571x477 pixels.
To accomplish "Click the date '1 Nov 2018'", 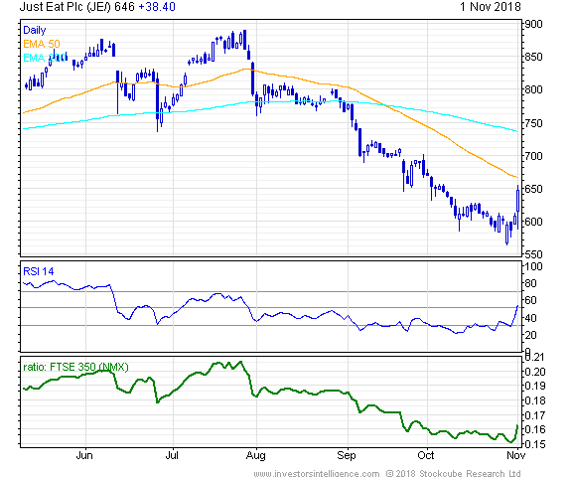I will [491, 7].
